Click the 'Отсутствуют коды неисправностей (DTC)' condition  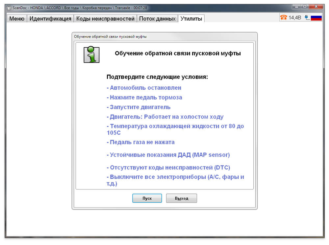168,167
